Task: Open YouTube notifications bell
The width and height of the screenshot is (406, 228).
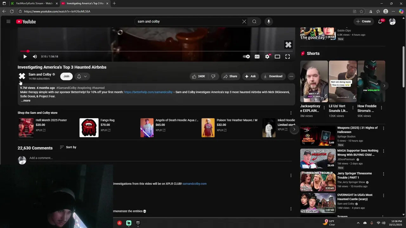Action: point(380,22)
